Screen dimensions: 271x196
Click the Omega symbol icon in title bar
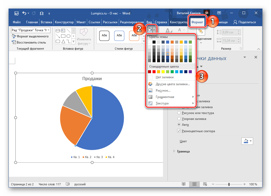[42, 13]
